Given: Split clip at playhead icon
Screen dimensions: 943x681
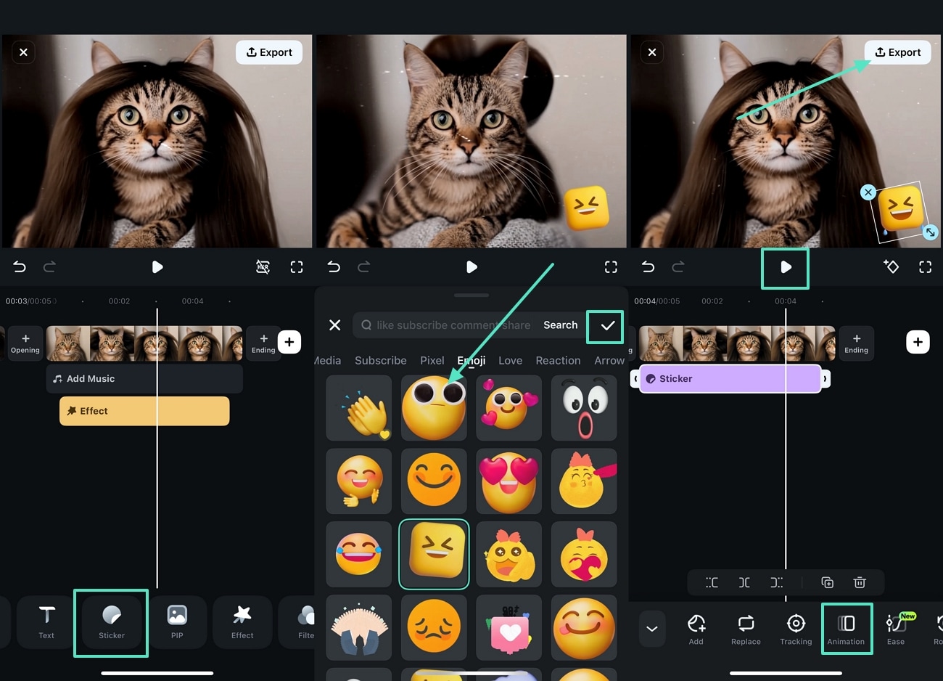Looking at the screenshot, I should coord(744,582).
